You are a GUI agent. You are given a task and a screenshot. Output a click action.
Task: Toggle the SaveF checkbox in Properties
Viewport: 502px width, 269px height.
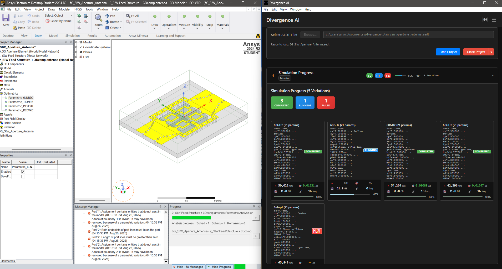coord(23,176)
